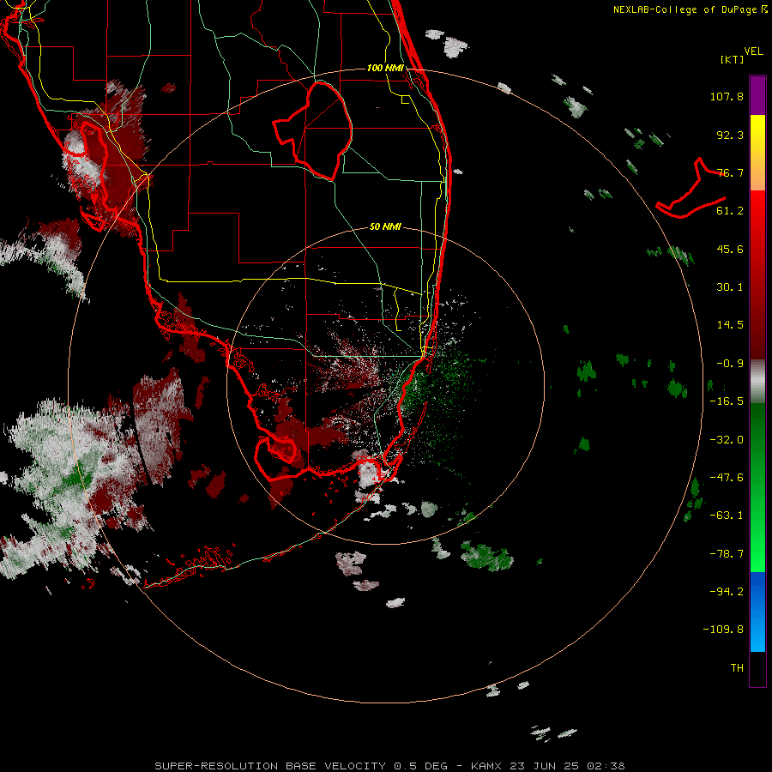Click the -78.7 value on the velocity scale
This screenshot has width=772, height=772.
tap(727, 554)
